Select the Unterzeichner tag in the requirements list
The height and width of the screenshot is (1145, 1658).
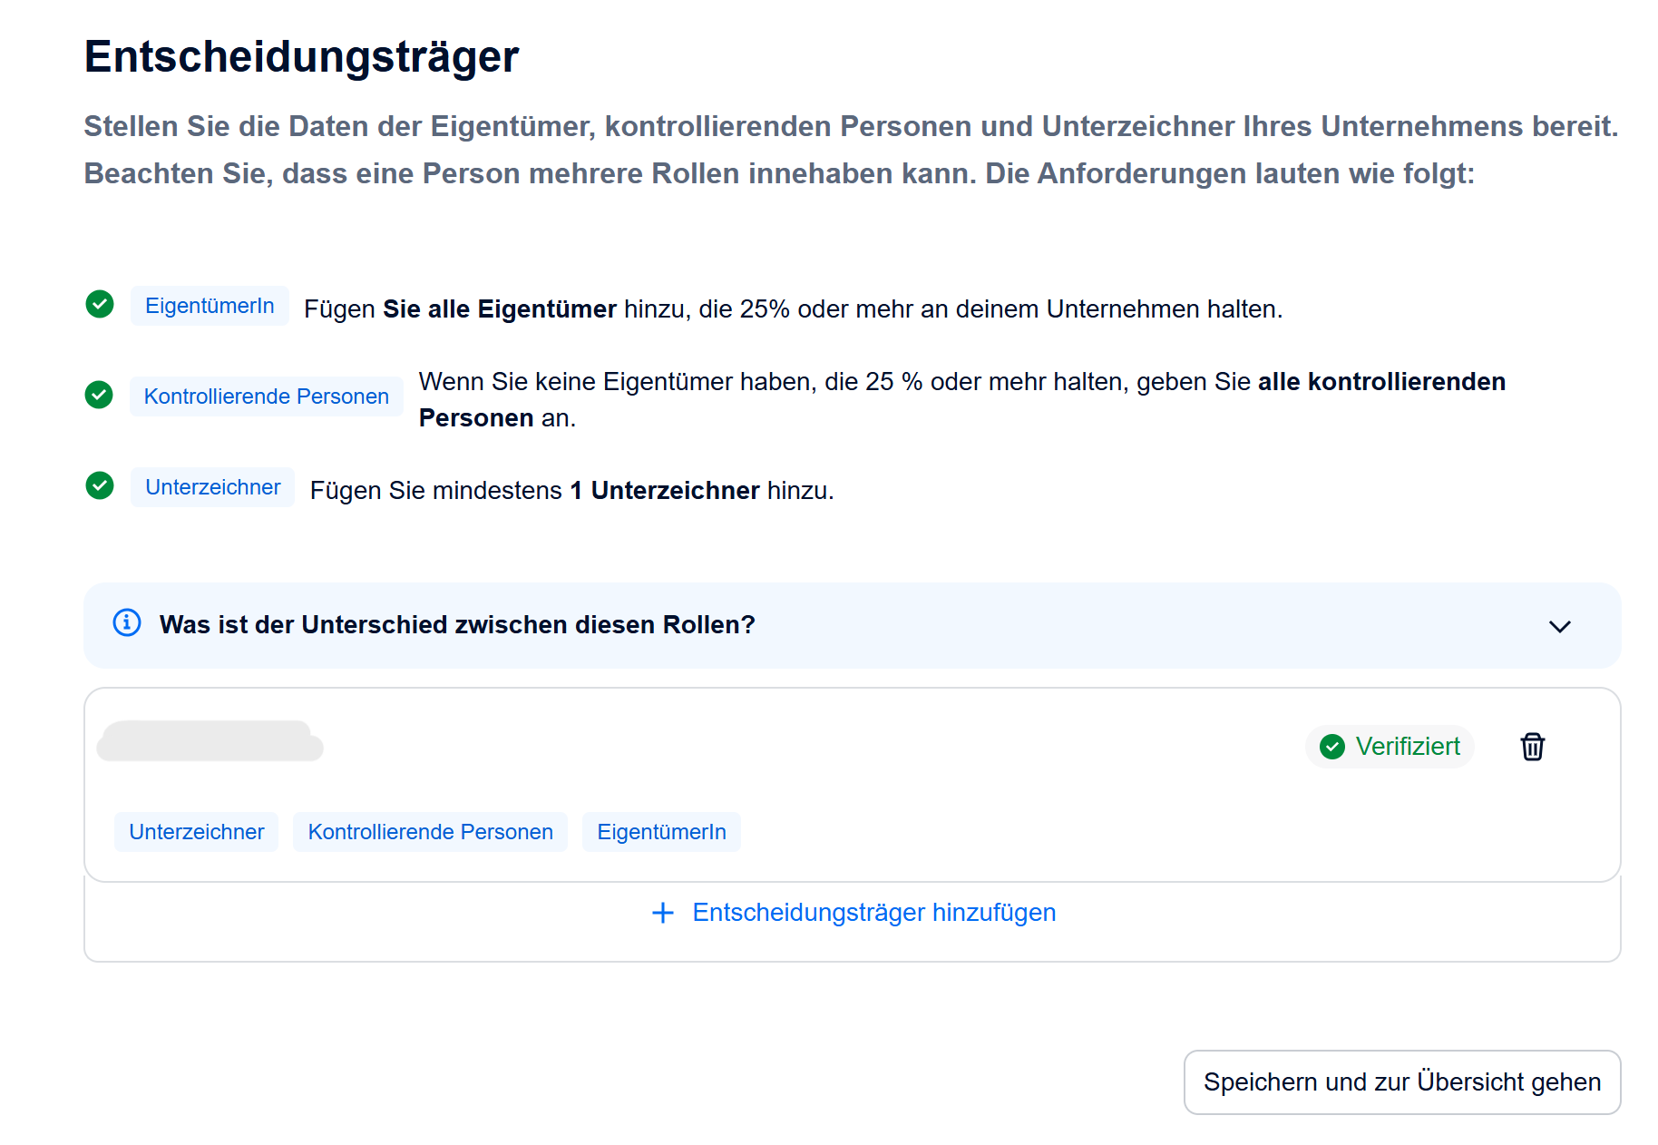point(212,487)
